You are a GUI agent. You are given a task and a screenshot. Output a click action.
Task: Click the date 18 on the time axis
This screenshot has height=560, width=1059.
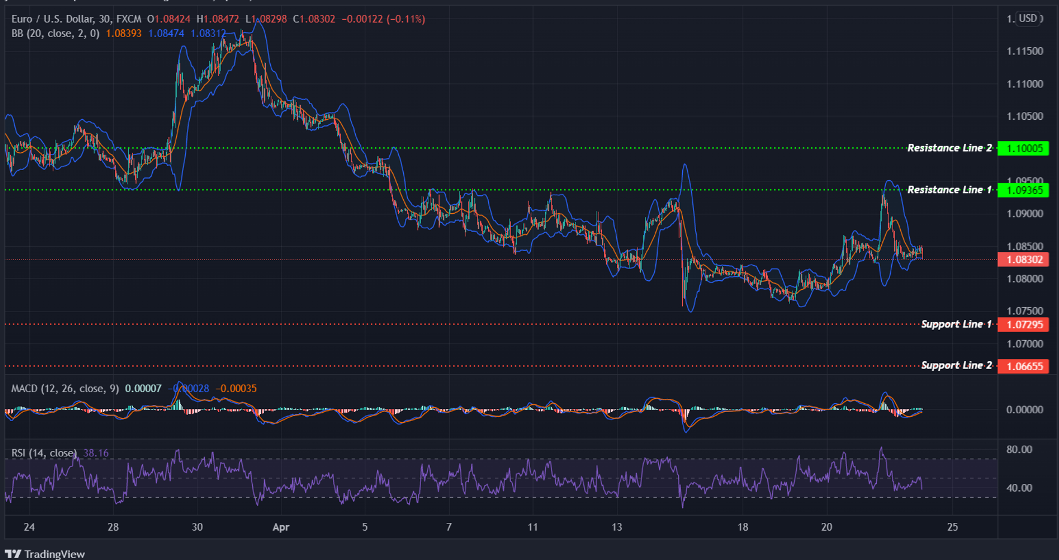tap(743, 527)
